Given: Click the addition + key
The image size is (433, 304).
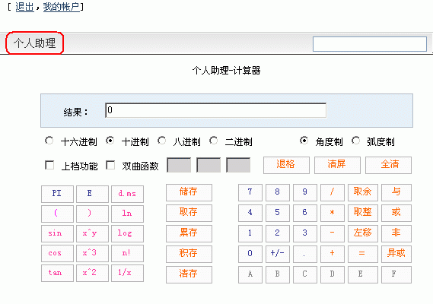Looking at the screenshot, I should (333, 254).
